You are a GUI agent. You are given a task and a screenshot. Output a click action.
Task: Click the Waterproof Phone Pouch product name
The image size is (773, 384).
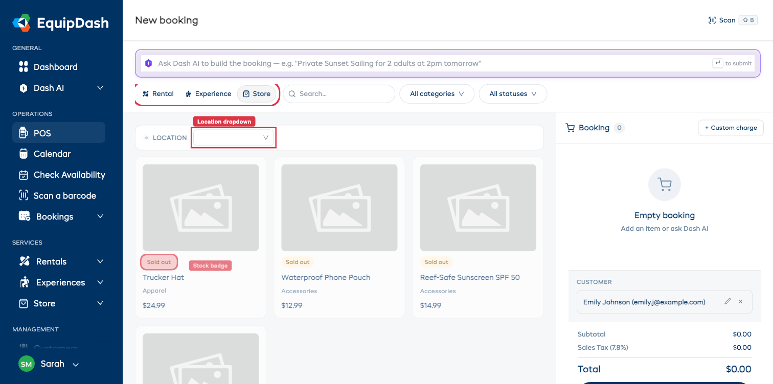point(326,277)
